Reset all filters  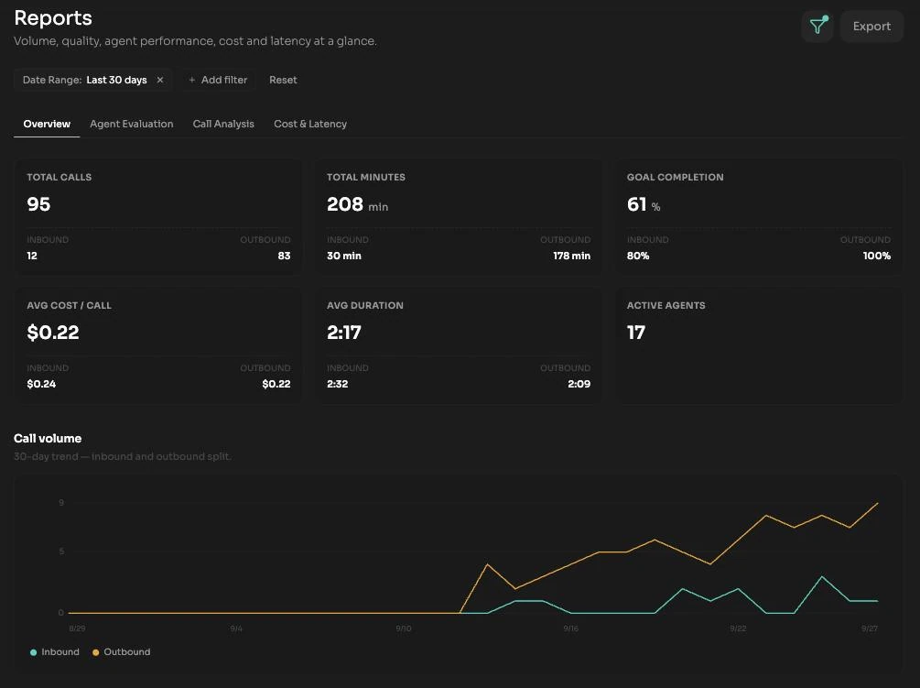(283, 80)
